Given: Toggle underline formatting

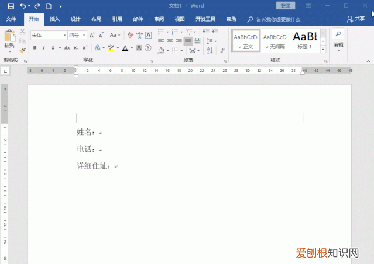Looking at the screenshot, I should [x=53, y=48].
